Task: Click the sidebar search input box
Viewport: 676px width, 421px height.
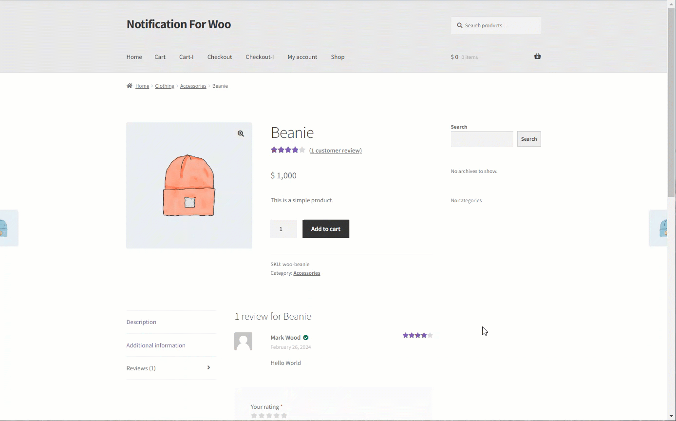Action: pos(482,139)
